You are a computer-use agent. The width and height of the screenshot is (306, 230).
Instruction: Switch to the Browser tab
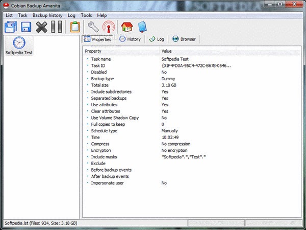pos(184,39)
